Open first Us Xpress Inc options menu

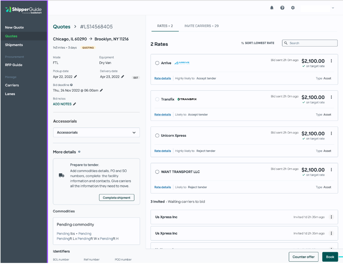[x=331, y=217]
